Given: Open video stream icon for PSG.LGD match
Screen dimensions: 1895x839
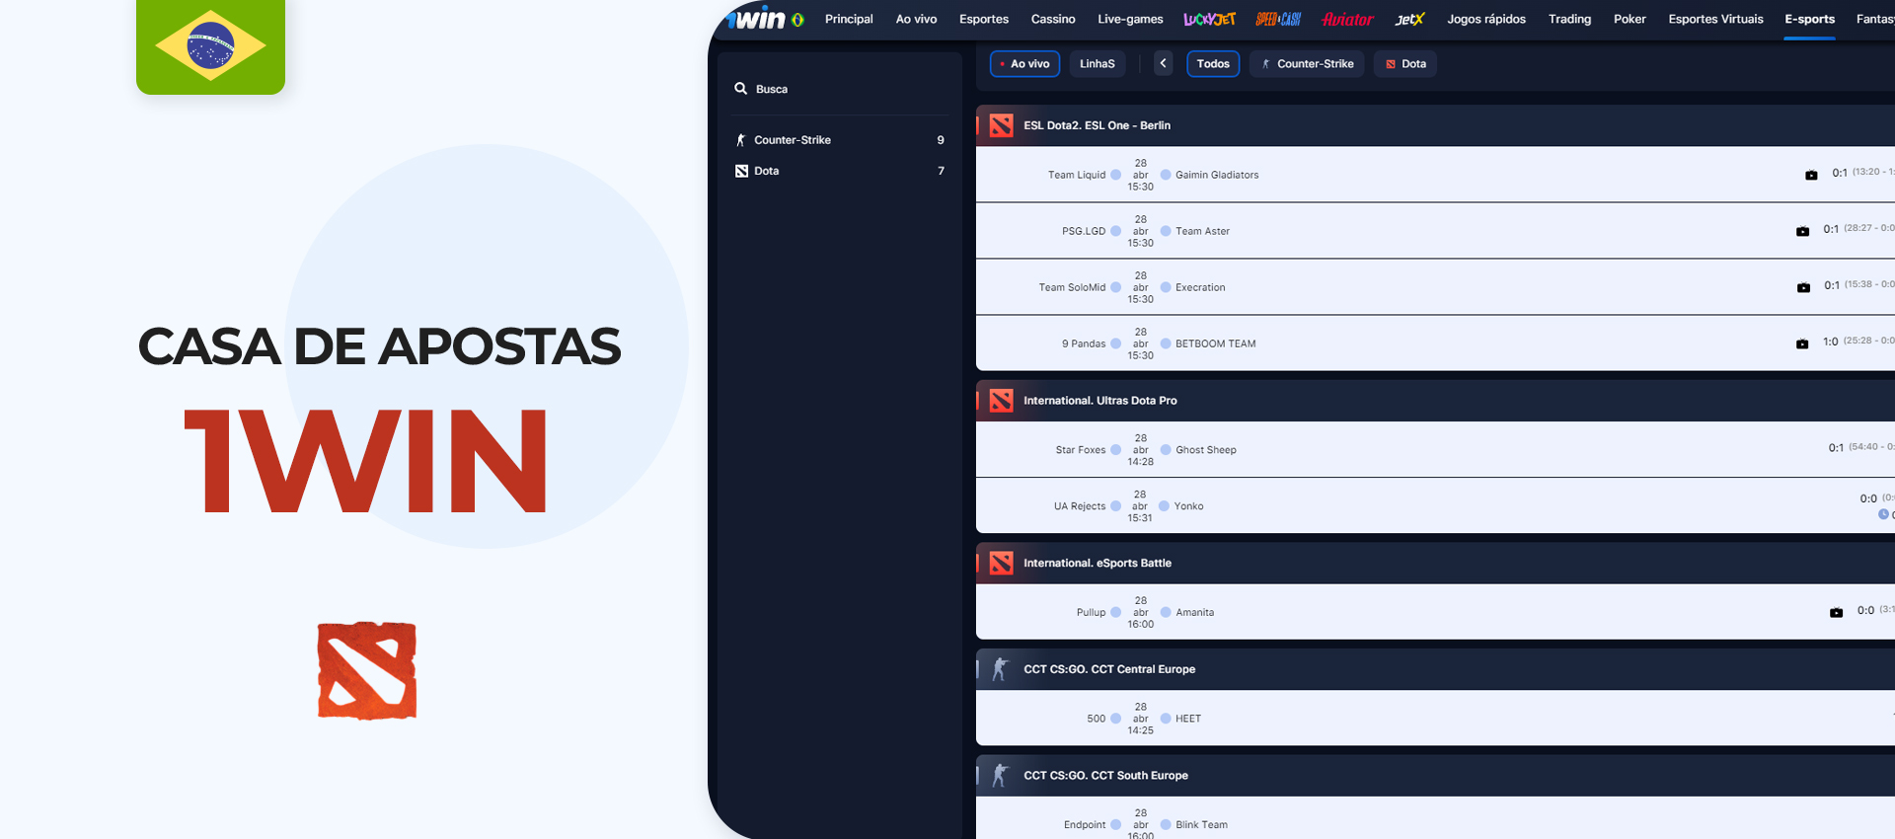Looking at the screenshot, I should click(x=1802, y=231).
